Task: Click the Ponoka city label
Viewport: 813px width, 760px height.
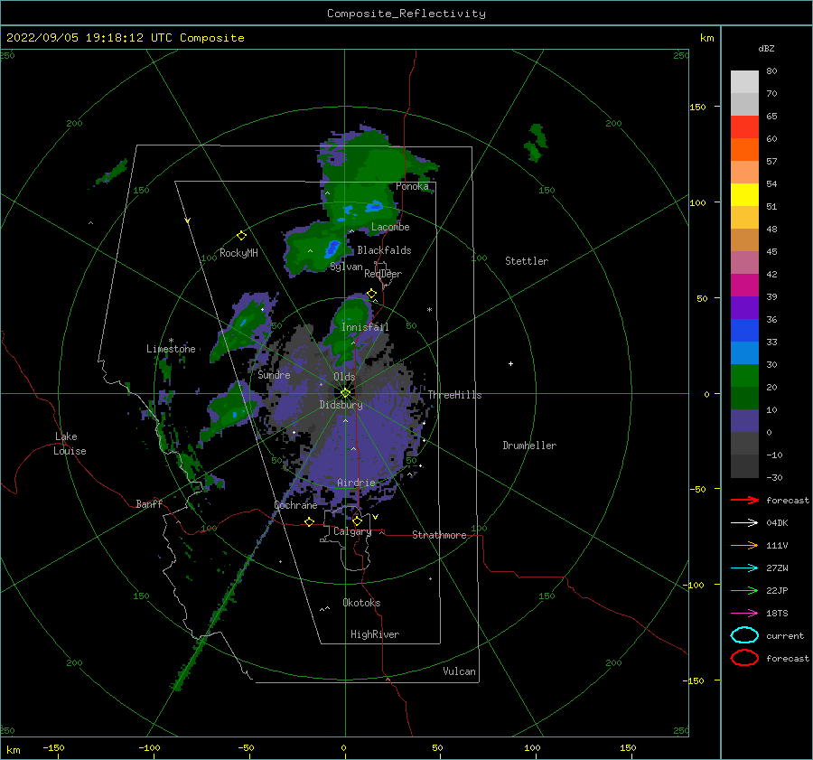Action: click(x=412, y=186)
